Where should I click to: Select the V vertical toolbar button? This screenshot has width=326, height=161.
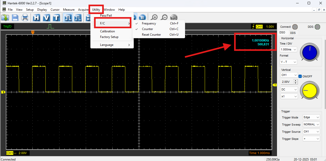46,18
